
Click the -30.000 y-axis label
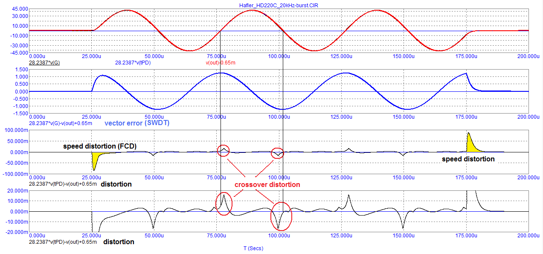pos(19,45)
